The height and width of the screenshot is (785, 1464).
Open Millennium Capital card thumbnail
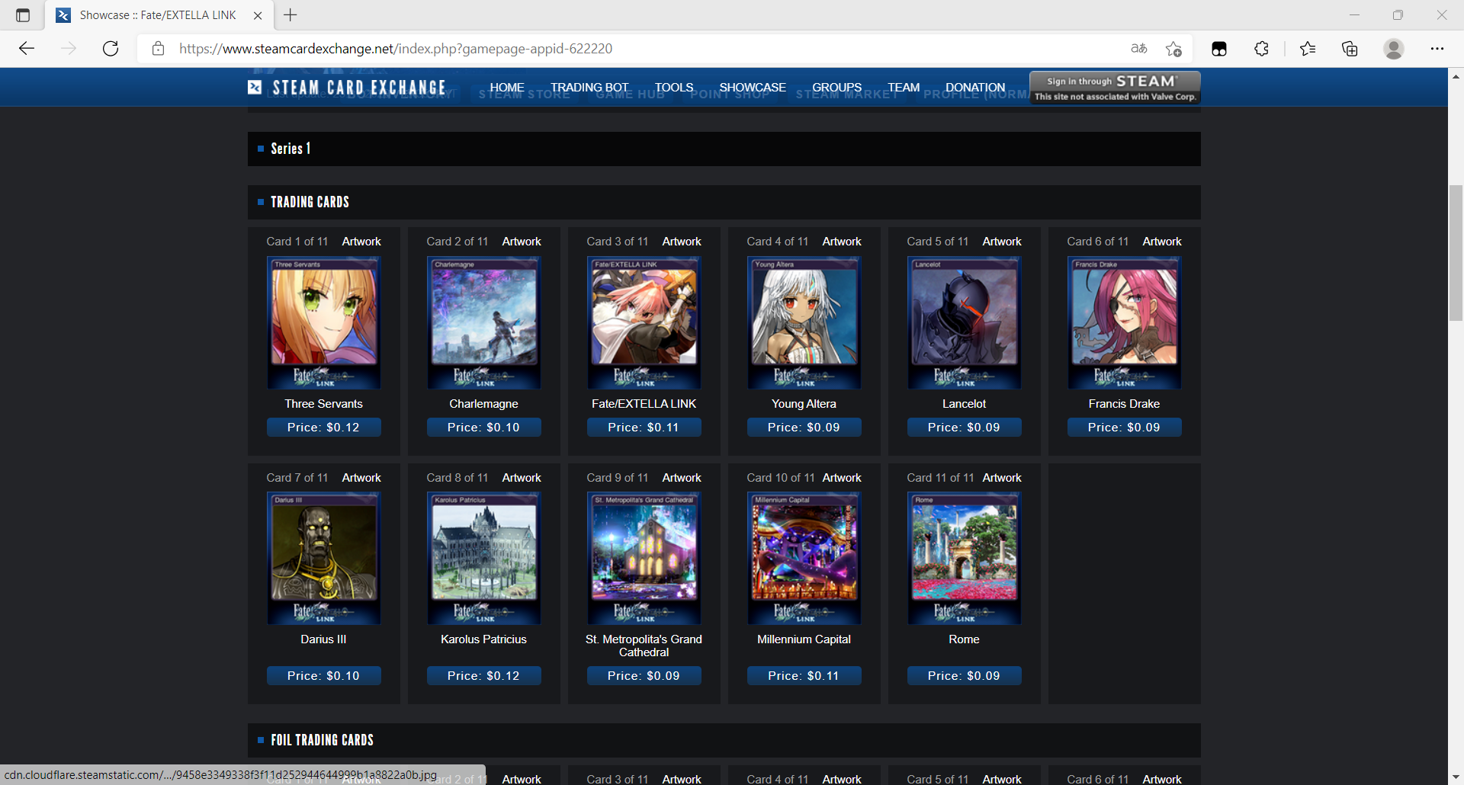click(x=804, y=559)
